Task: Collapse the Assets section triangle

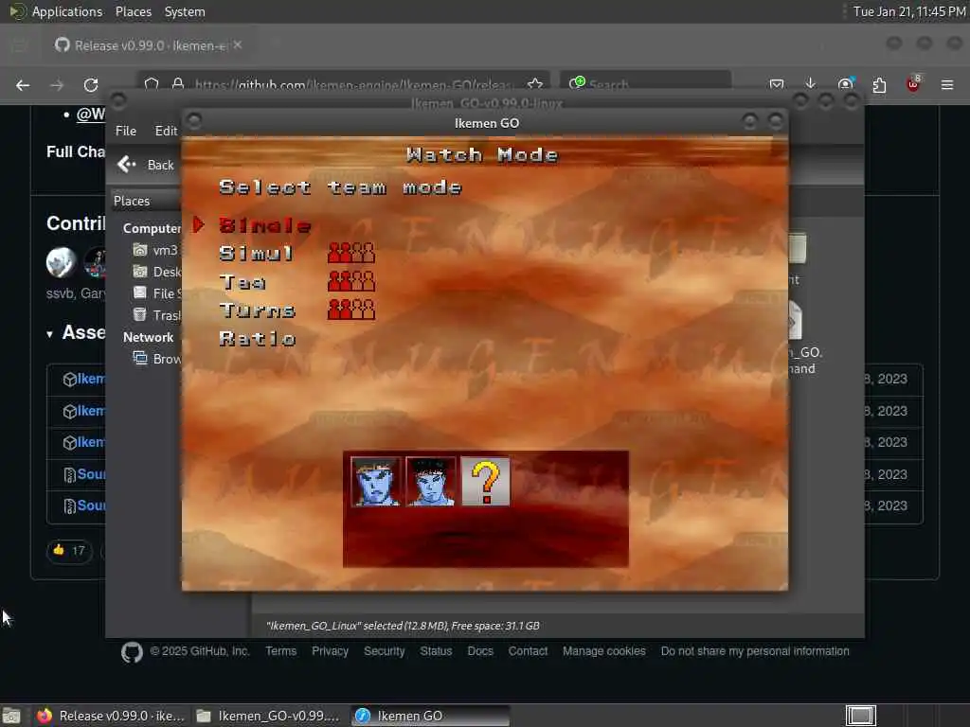Action: point(49,334)
